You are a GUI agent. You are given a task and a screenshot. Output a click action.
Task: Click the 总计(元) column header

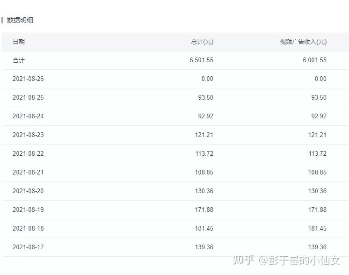coord(202,42)
